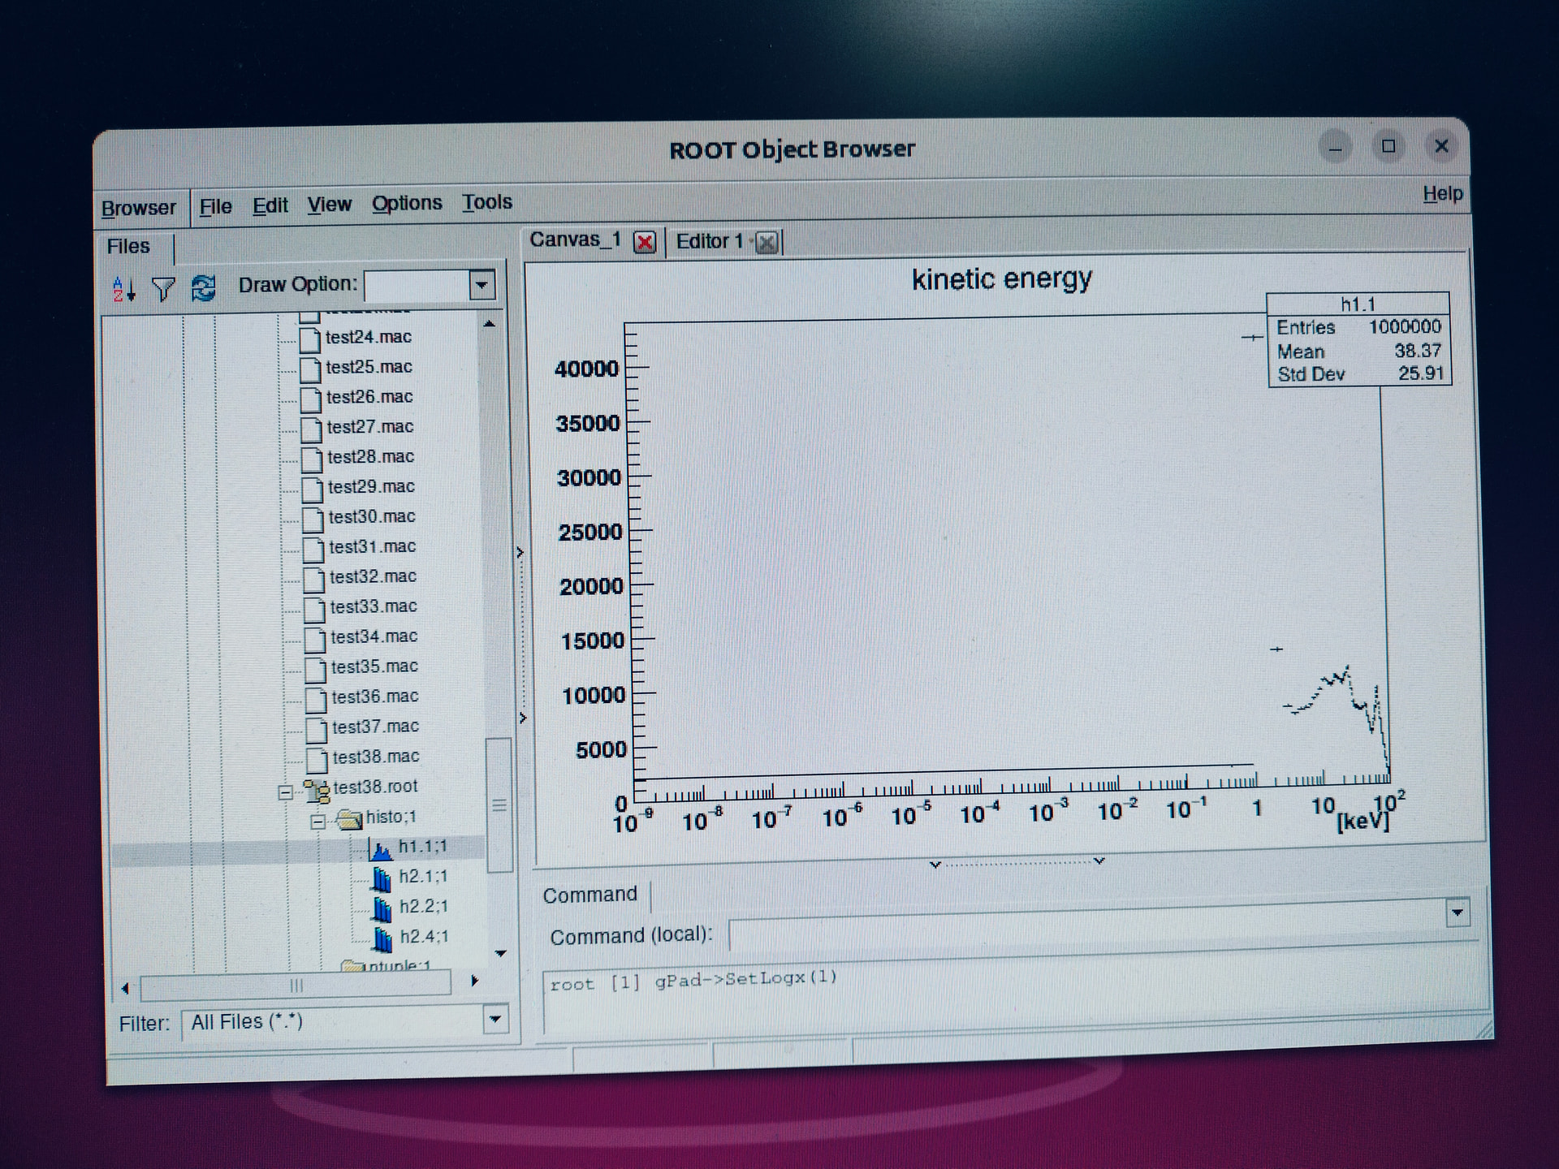Switch to the Editor 1 tab
Screen dimensions: 1559x1169
click(709, 241)
